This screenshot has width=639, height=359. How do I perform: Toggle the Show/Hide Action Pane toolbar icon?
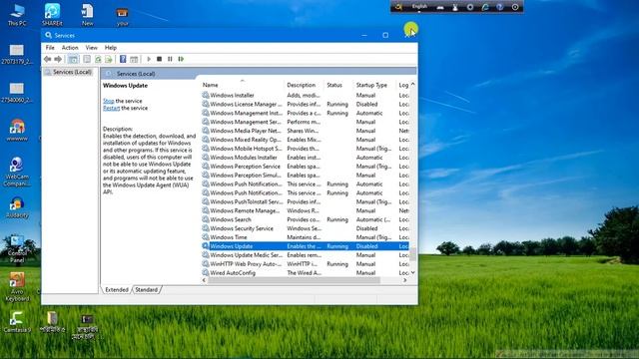coord(134,59)
